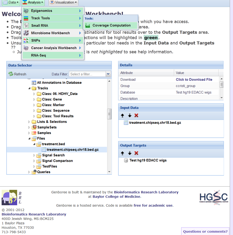Open the Data Filter dropdown arrow

coord(108,74)
